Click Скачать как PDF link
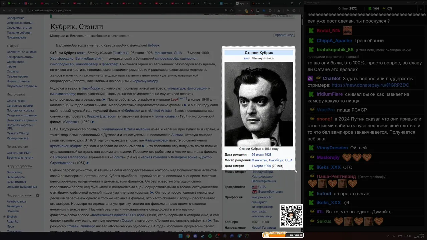Image resolution: width=427 pixels, height=240 pixels. 18,153
